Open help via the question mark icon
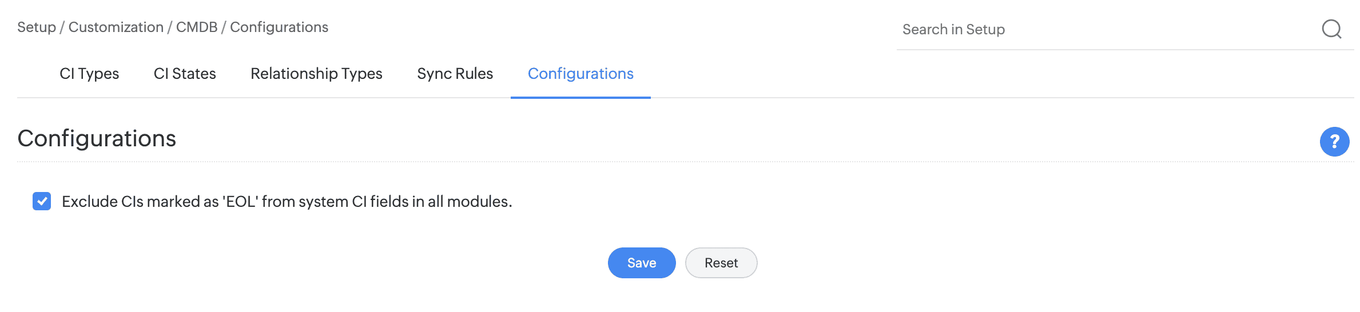 point(1334,142)
